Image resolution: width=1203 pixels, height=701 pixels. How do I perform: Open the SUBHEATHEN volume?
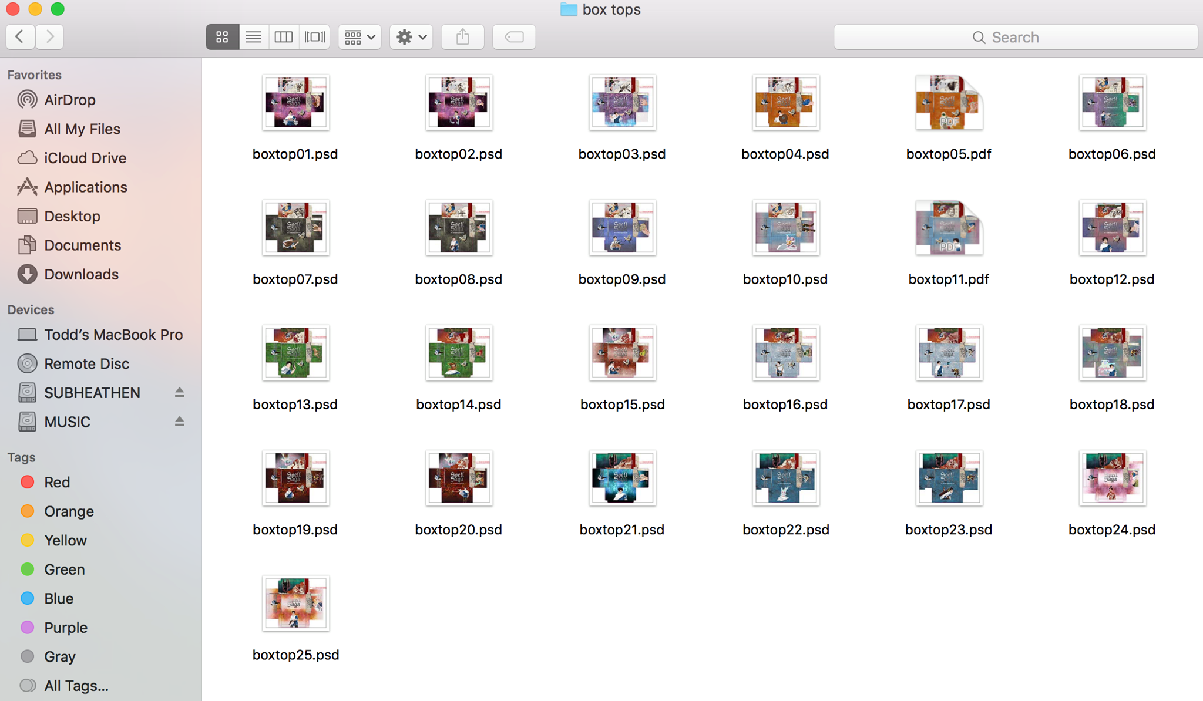pos(92,393)
